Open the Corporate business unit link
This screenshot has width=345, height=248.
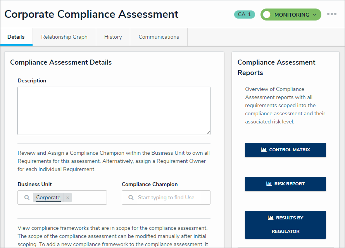tap(48, 198)
